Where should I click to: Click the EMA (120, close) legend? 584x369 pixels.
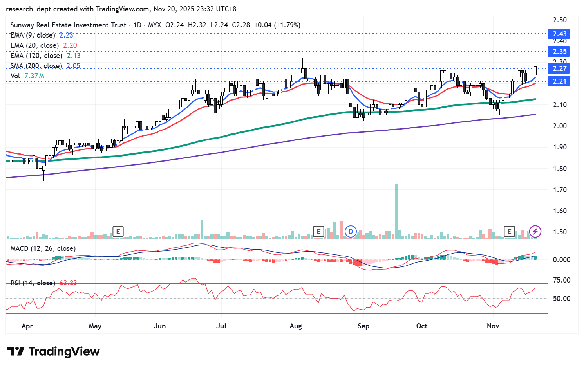tap(36, 56)
